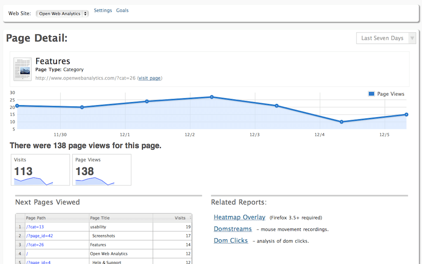Click the Visits sparkline metric box
The height and width of the screenshot is (264, 422).
click(x=40, y=170)
